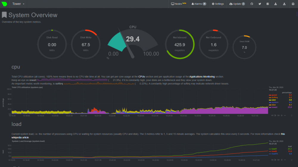Click the green Netdata logo
298x167 pixels.
click(x=4, y=4)
